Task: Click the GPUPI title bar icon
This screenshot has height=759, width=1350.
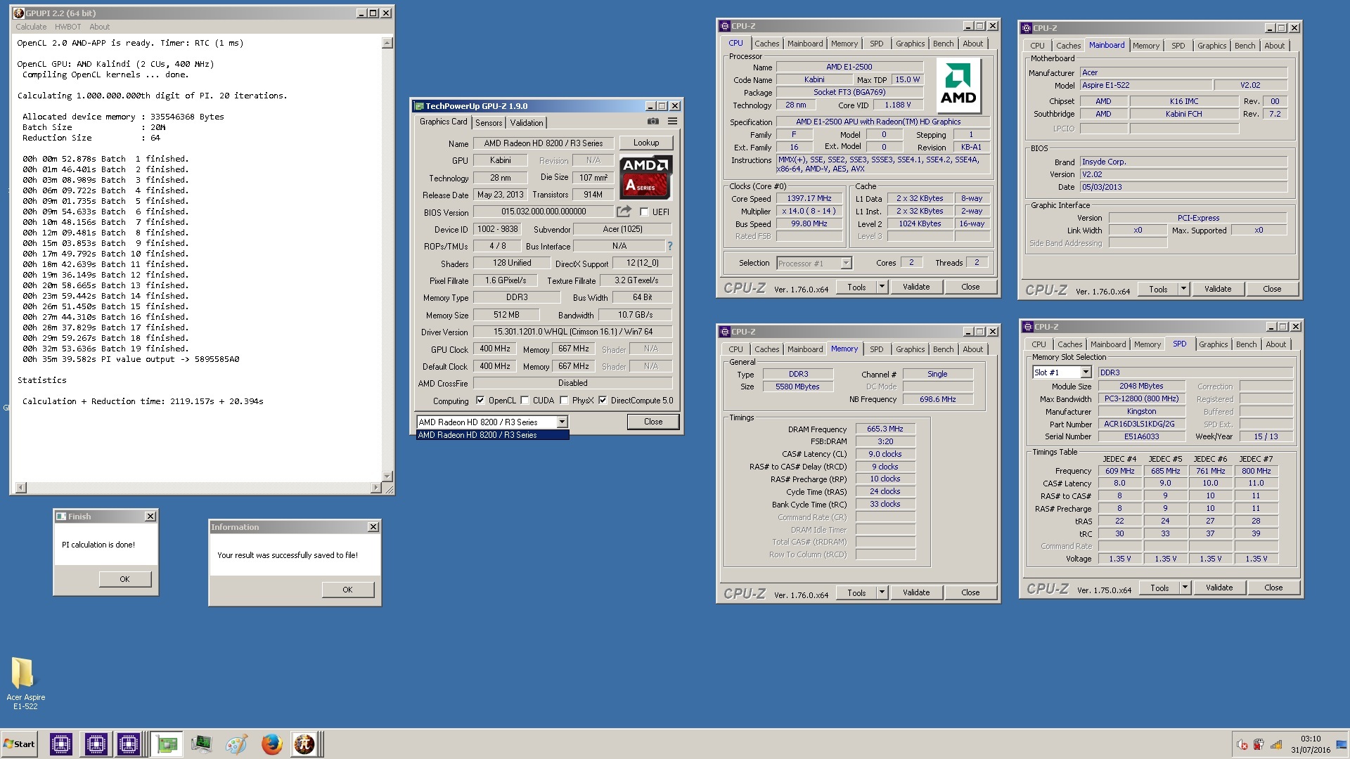Action: pyautogui.click(x=18, y=13)
